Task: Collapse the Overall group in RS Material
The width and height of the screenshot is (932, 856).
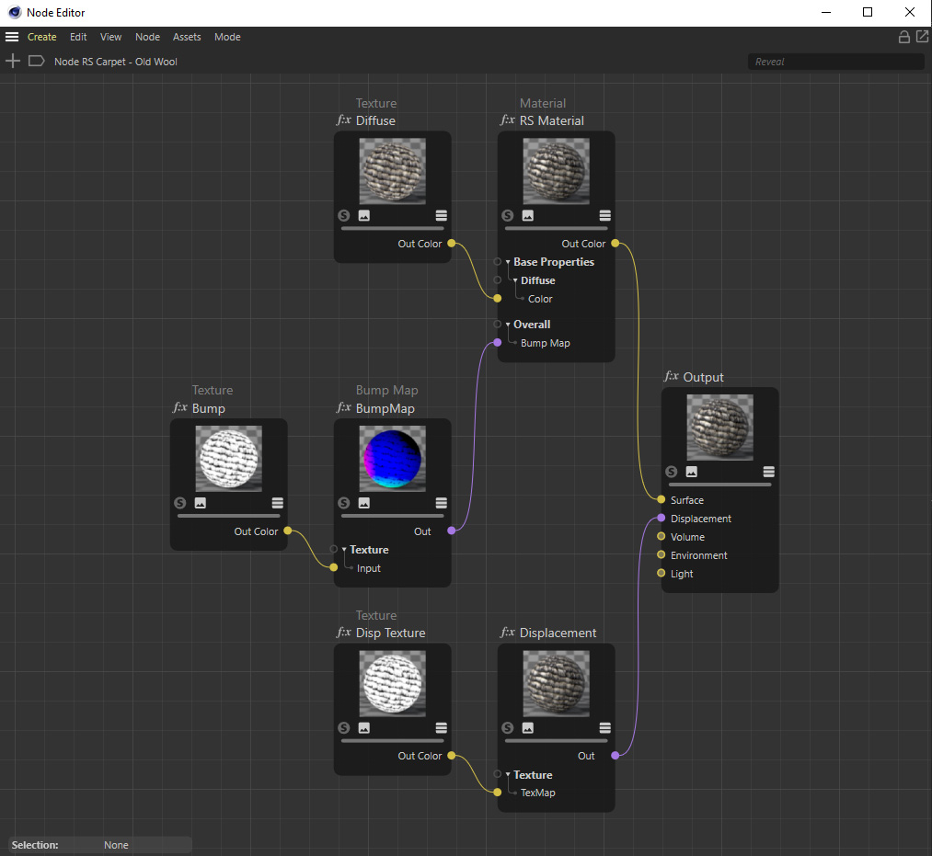Action: pos(508,325)
